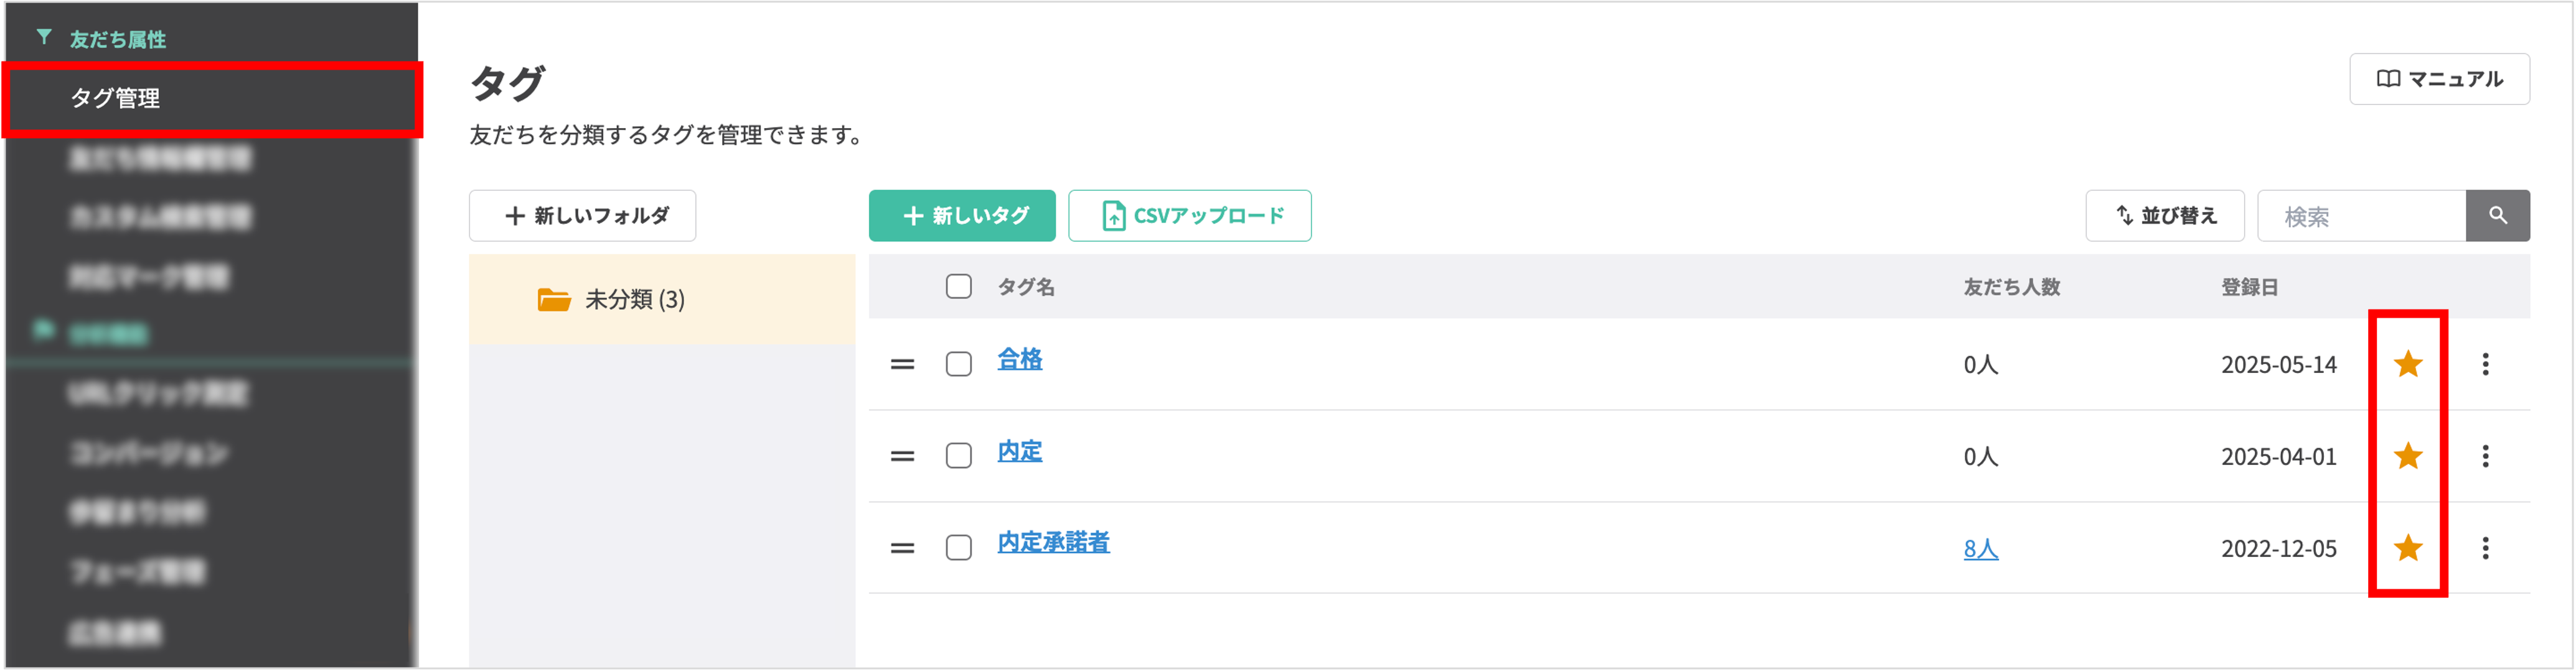The width and height of the screenshot is (2576, 672).
Task: Click inside the 検索 search field
Action: click(x=2360, y=214)
